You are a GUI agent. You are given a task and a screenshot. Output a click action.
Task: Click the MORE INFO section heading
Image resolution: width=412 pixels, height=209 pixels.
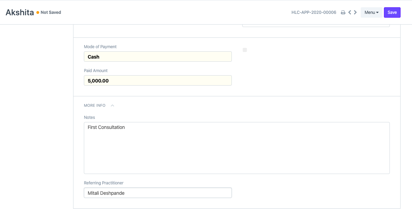[x=95, y=105]
